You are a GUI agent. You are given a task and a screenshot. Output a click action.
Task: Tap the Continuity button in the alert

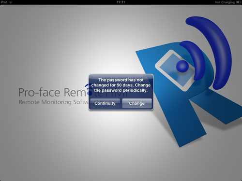click(x=105, y=103)
